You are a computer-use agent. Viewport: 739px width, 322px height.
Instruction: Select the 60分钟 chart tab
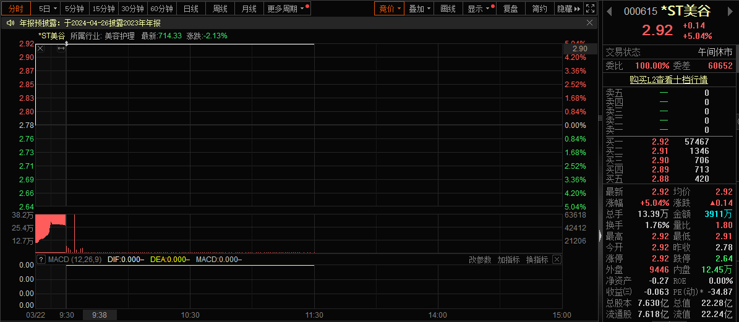[162, 9]
